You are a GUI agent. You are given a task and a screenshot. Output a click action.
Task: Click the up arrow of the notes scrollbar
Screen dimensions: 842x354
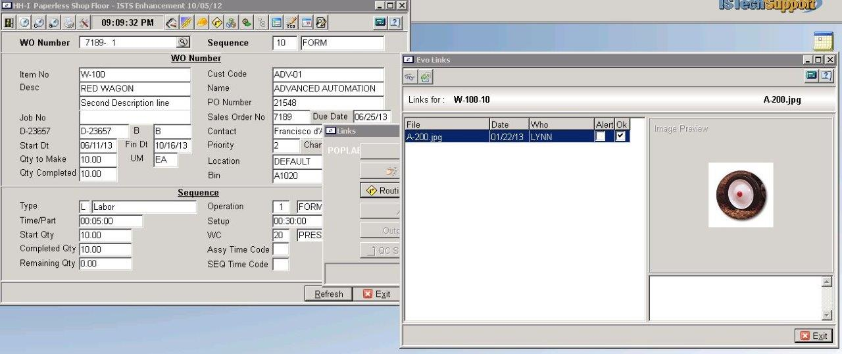(x=827, y=282)
